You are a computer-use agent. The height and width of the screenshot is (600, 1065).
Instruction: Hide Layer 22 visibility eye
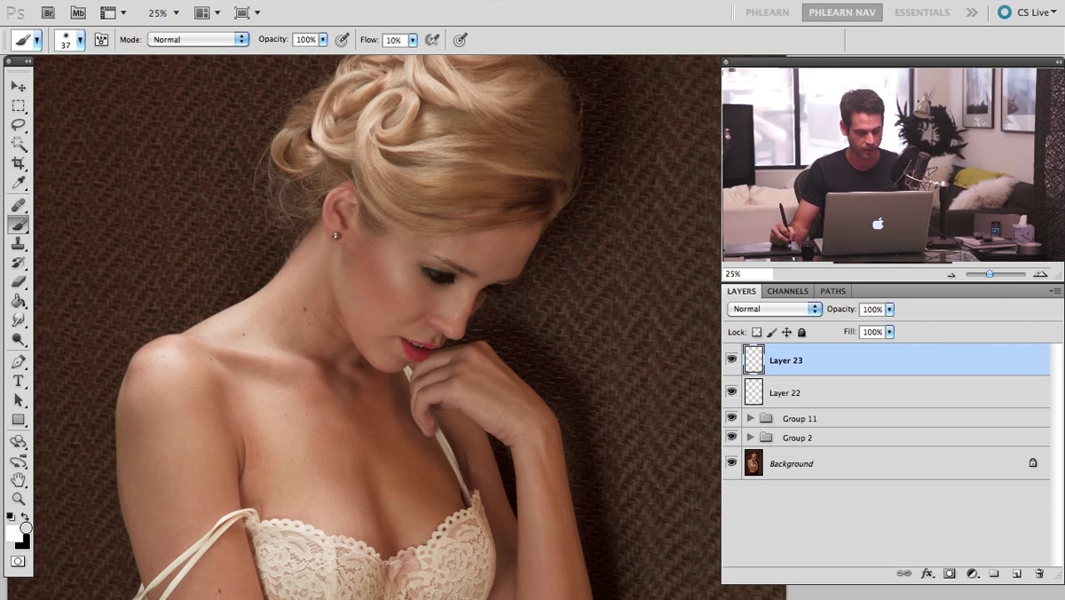pyautogui.click(x=732, y=391)
